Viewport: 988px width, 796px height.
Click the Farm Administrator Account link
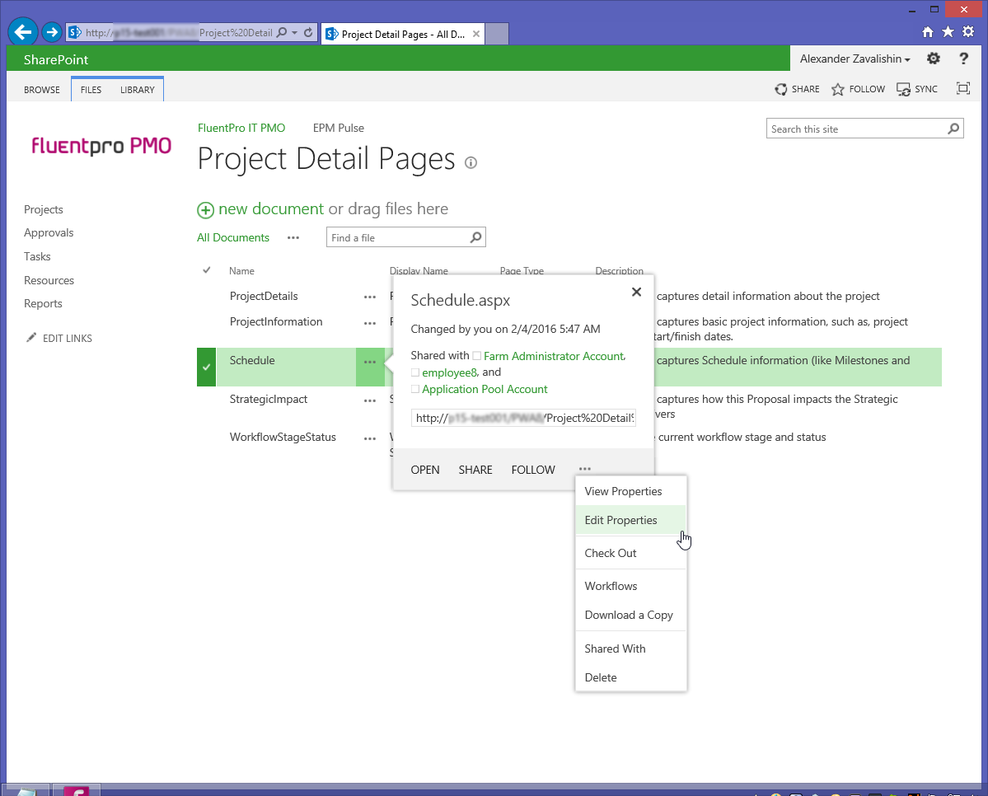pos(554,356)
